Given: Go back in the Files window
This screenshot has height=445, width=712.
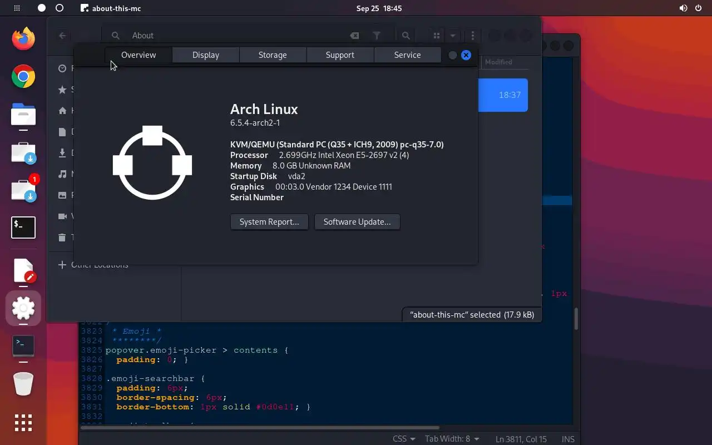Looking at the screenshot, I should coord(62,36).
